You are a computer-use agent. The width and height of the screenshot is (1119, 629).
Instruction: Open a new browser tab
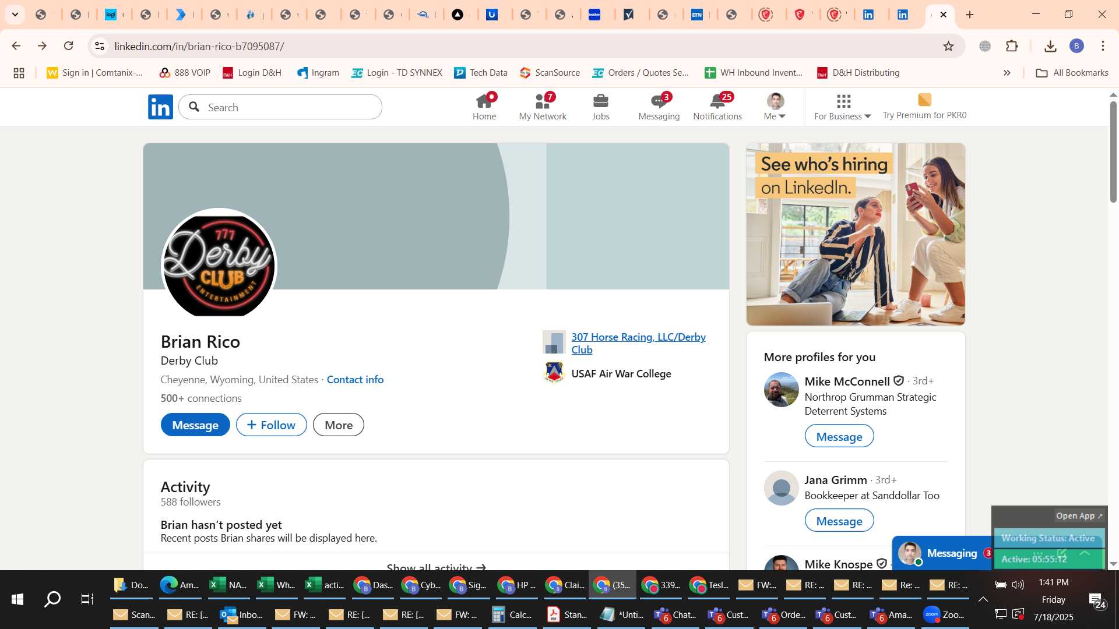coord(970,15)
